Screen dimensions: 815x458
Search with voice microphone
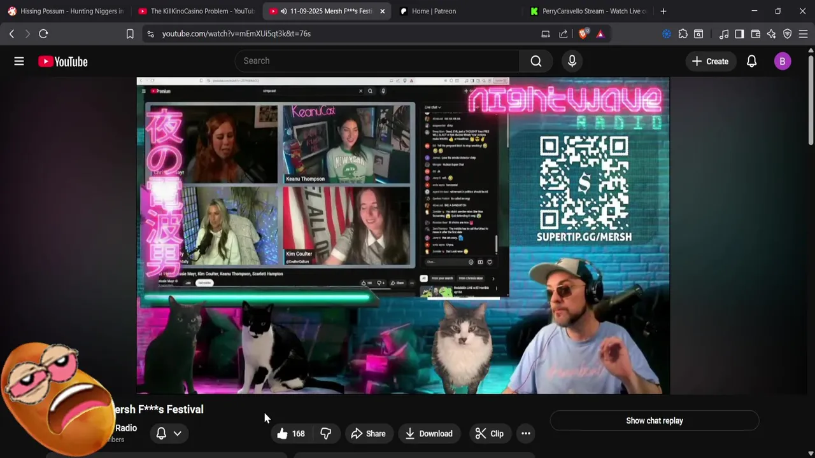click(x=572, y=61)
